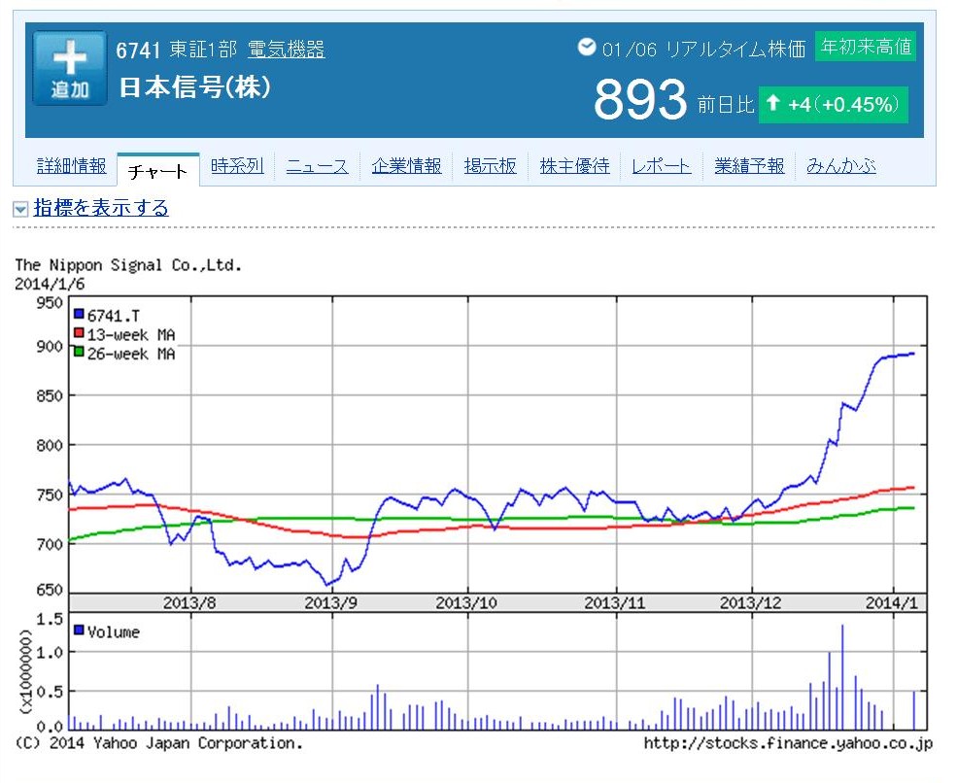Click the blue Volume legend swatch
Screen dimensions: 957x783
pos(79,630)
